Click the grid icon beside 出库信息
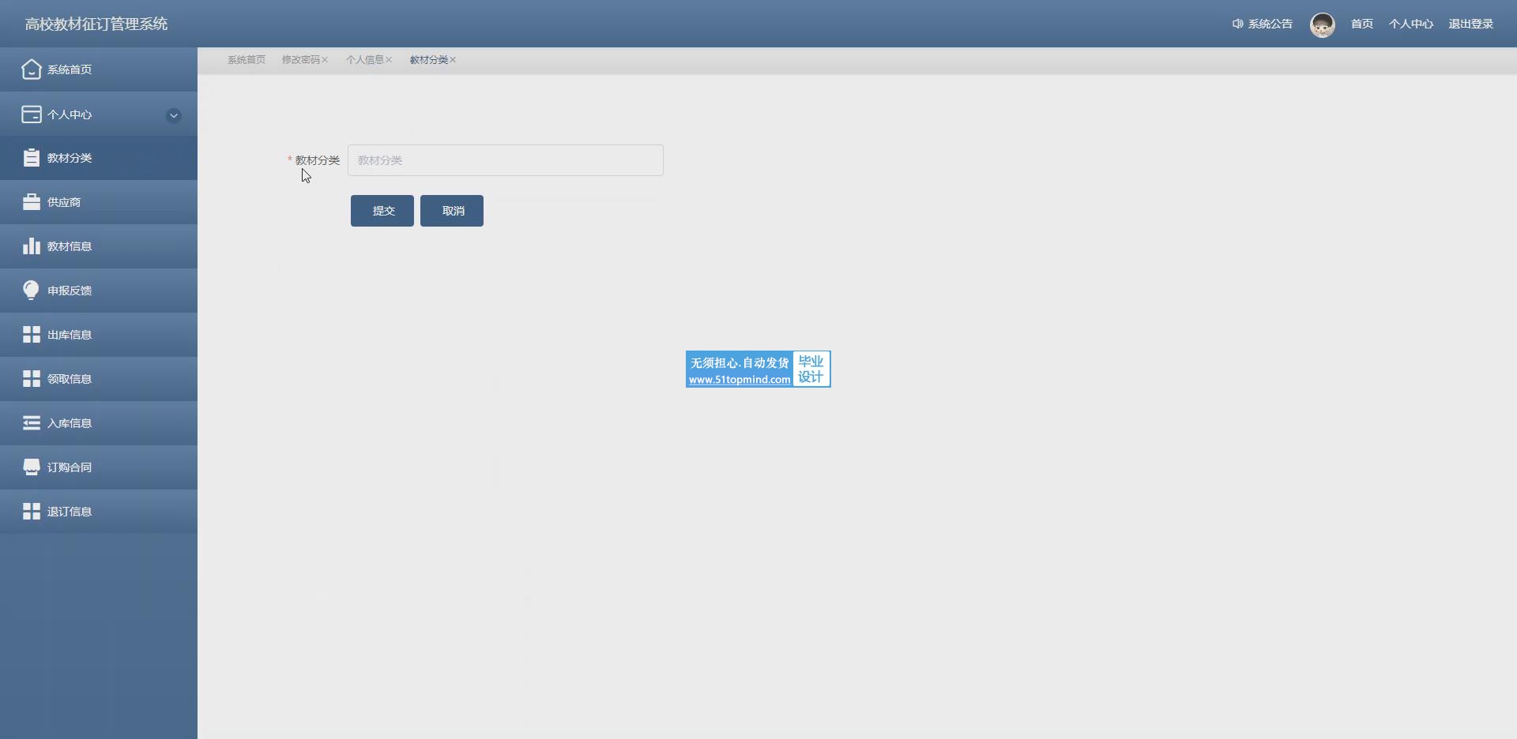The width and height of the screenshot is (1517, 739). point(32,335)
